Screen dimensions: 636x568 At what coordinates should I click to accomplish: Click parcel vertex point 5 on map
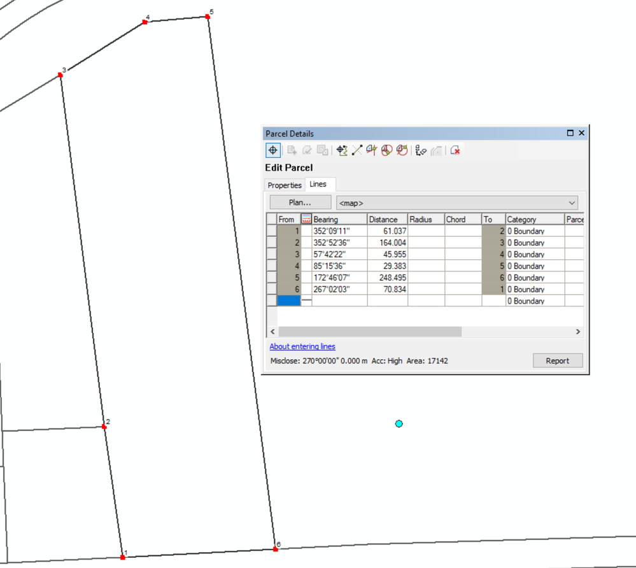click(208, 17)
